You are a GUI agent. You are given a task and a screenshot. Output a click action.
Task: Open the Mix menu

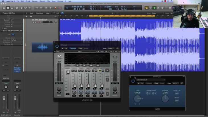(48, 1)
